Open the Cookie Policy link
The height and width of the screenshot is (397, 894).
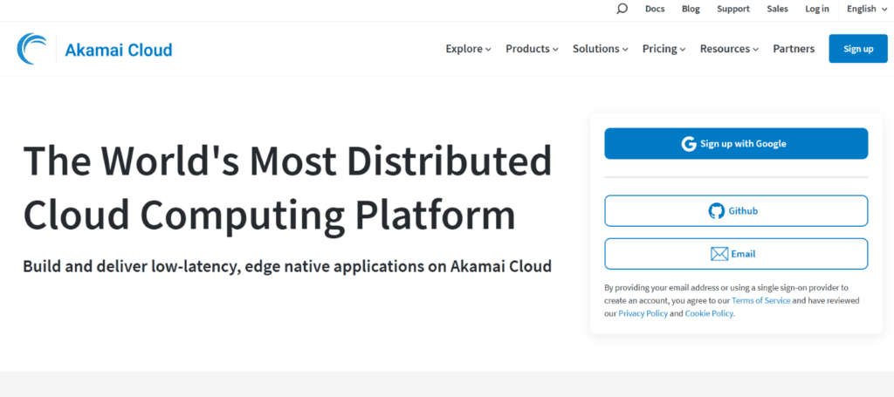tap(709, 313)
